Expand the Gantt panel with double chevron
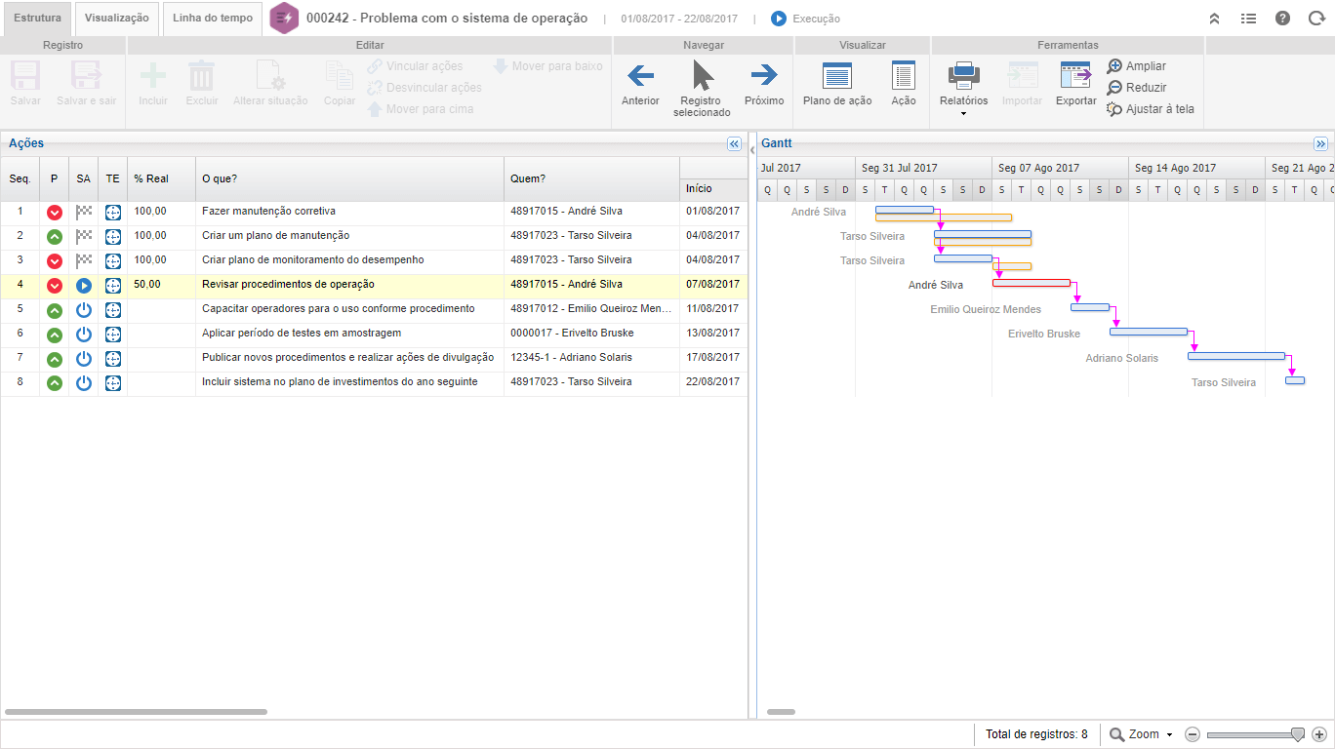1335x749 pixels. click(1320, 143)
